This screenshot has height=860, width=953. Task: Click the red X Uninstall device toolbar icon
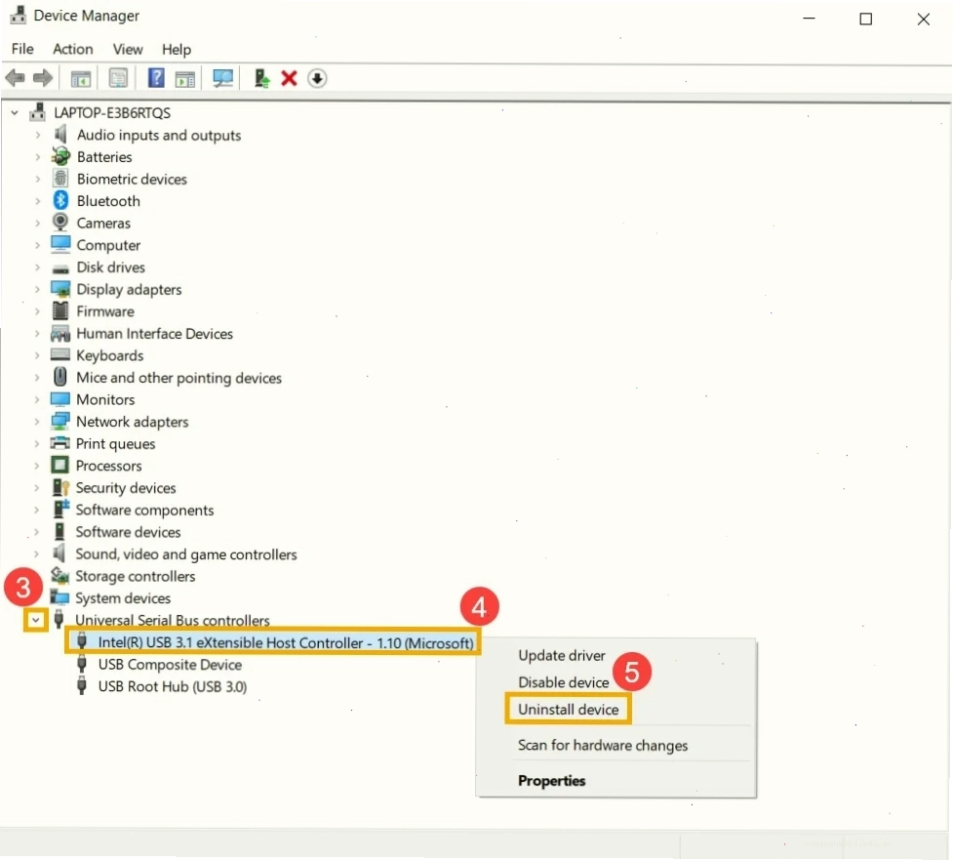289,78
